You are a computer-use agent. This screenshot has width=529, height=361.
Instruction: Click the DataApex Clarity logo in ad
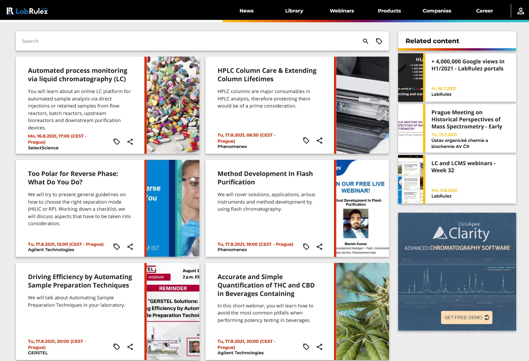pos(461,232)
